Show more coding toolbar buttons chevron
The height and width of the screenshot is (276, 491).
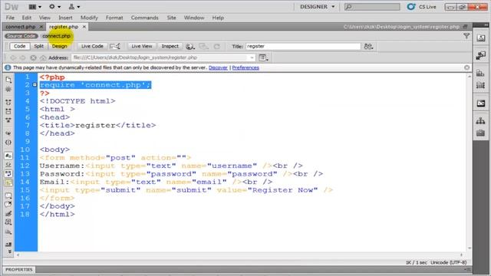[9, 251]
